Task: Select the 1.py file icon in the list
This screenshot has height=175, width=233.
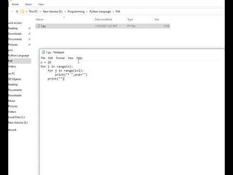Action: (x=38, y=26)
